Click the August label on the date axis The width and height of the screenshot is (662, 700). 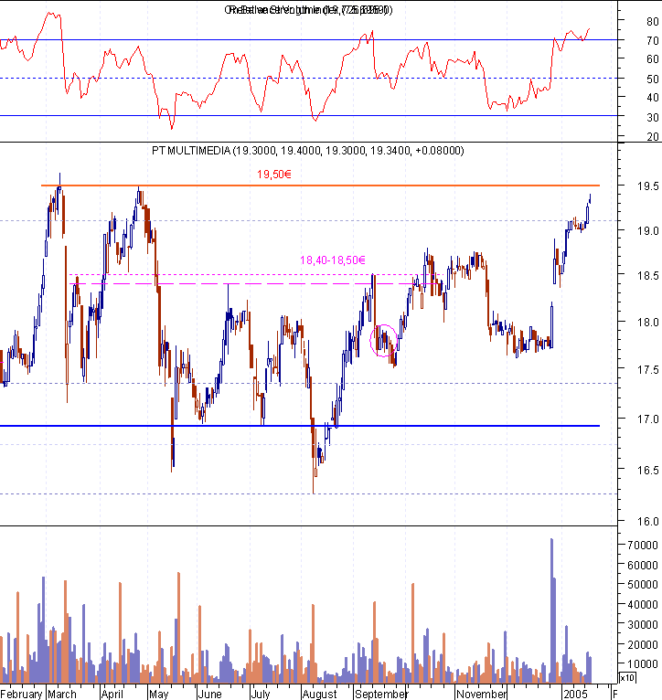tap(319, 694)
